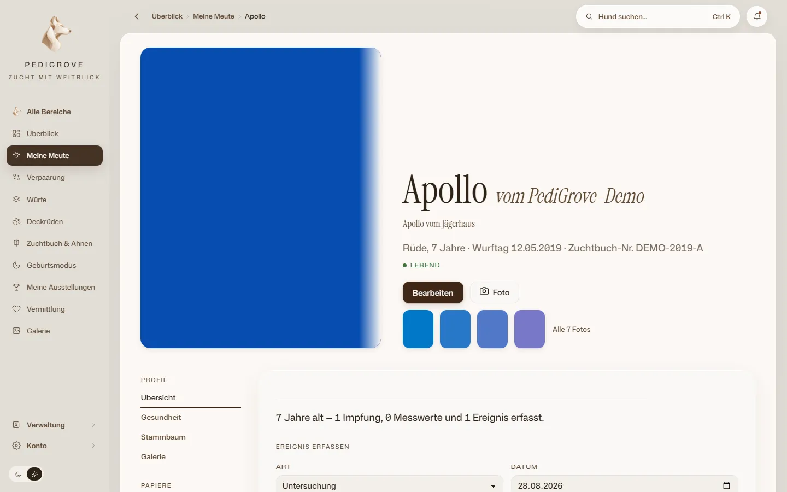Click the Geburtsmodus moon icon

coord(16,265)
